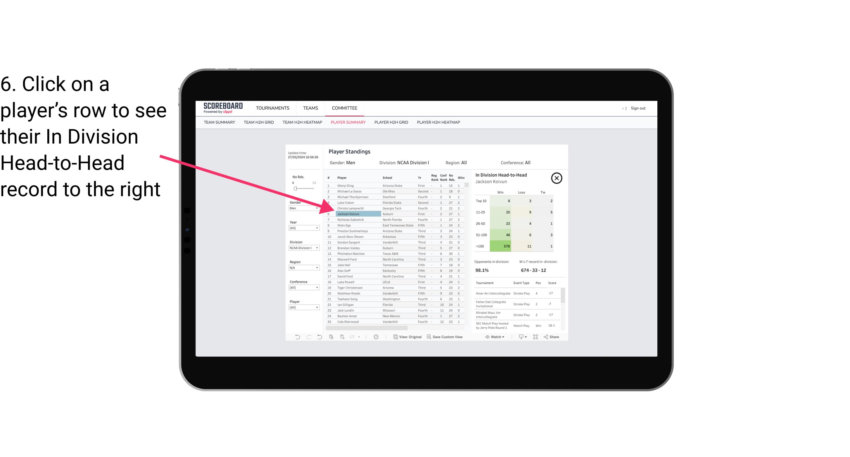Select the PLAYER SUMMARY tab
850x457 pixels.
(x=347, y=123)
